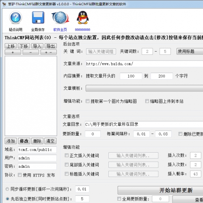Click the concurrent sites field showing 5
The width and height of the screenshot is (203, 203).
82,199
